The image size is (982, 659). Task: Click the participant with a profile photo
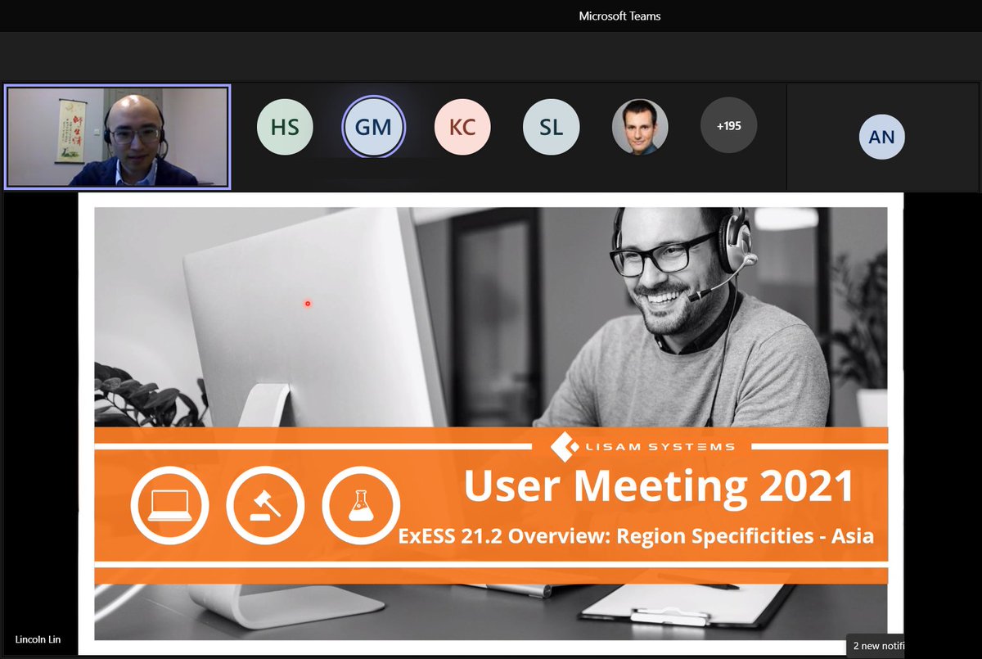pyautogui.click(x=640, y=127)
